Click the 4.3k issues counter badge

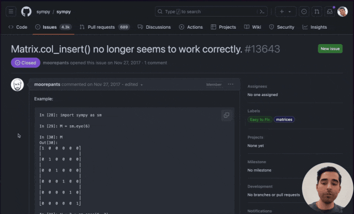coord(65,27)
